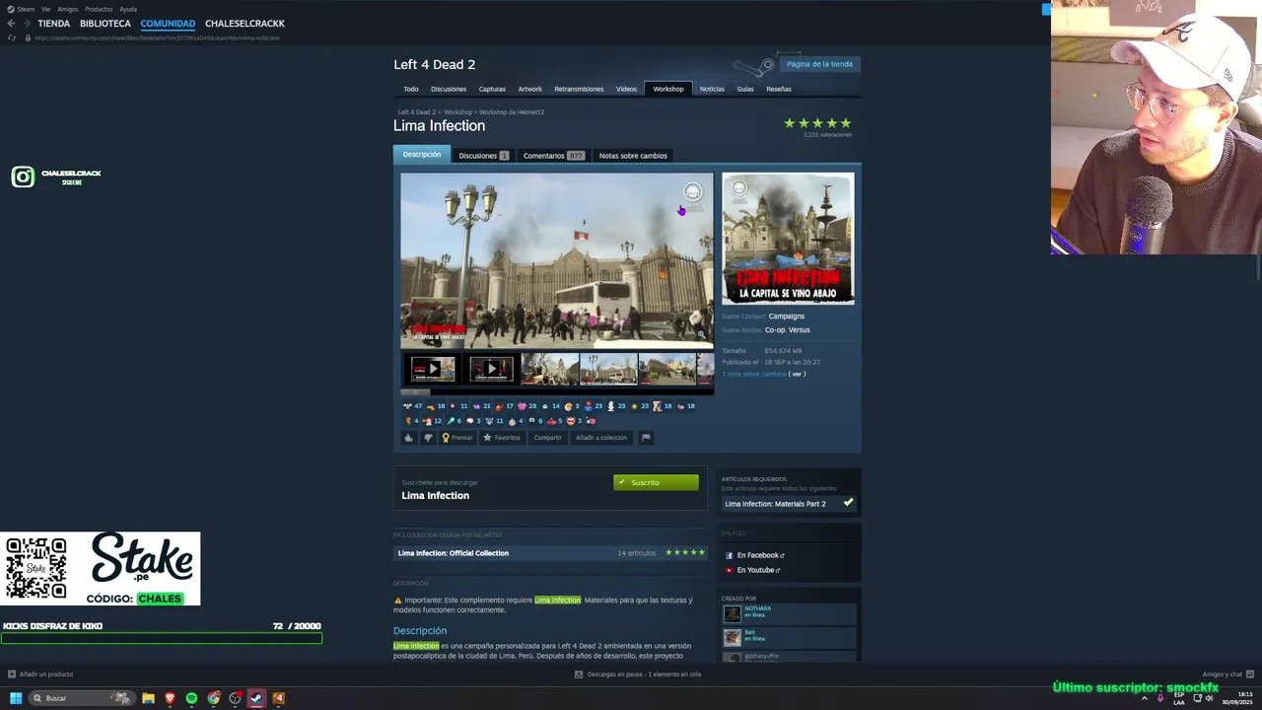Switch to the Retransmisiones hub tab
Screen dimensions: 1262x710
579,89
